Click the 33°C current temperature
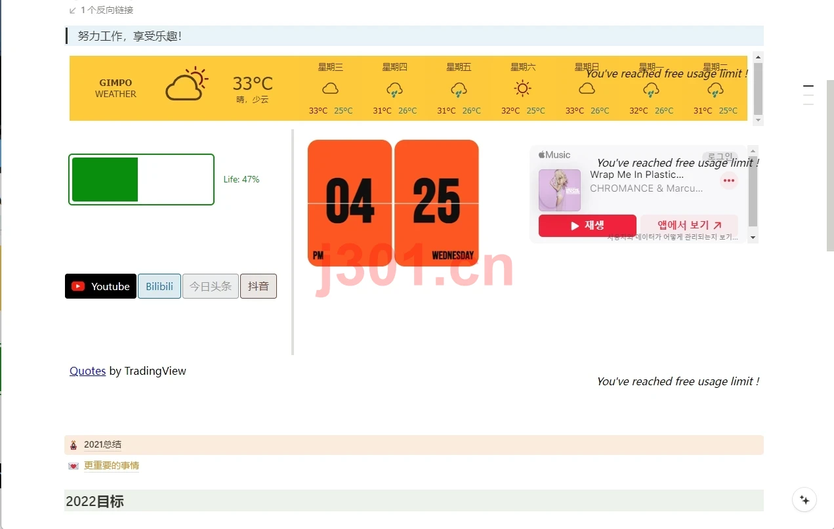Image resolution: width=834 pixels, height=529 pixels. 253,83
